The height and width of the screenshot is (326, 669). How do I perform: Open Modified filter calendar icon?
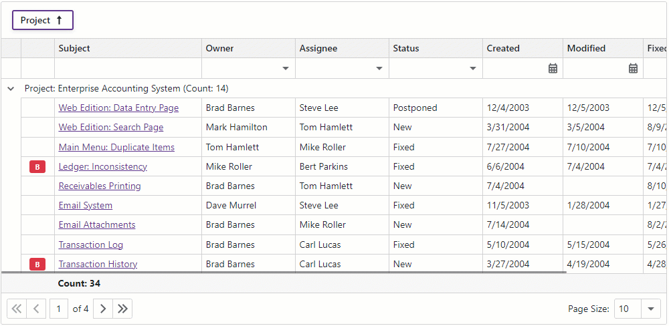(x=633, y=68)
